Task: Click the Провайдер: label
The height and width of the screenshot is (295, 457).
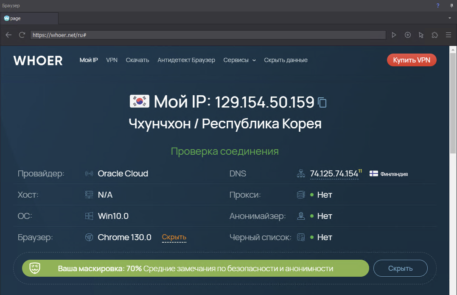Action: pos(41,174)
